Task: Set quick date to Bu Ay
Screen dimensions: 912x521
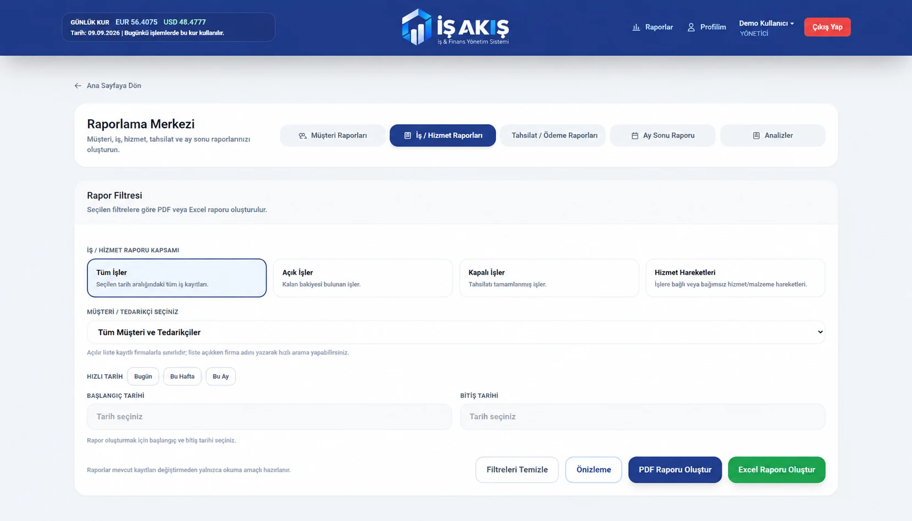Action: pyautogui.click(x=220, y=376)
